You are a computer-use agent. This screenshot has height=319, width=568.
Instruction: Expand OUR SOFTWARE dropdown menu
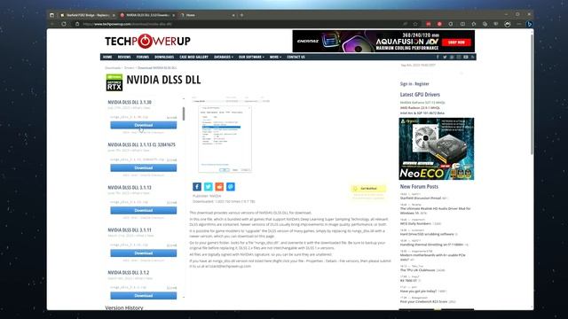pos(251,57)
